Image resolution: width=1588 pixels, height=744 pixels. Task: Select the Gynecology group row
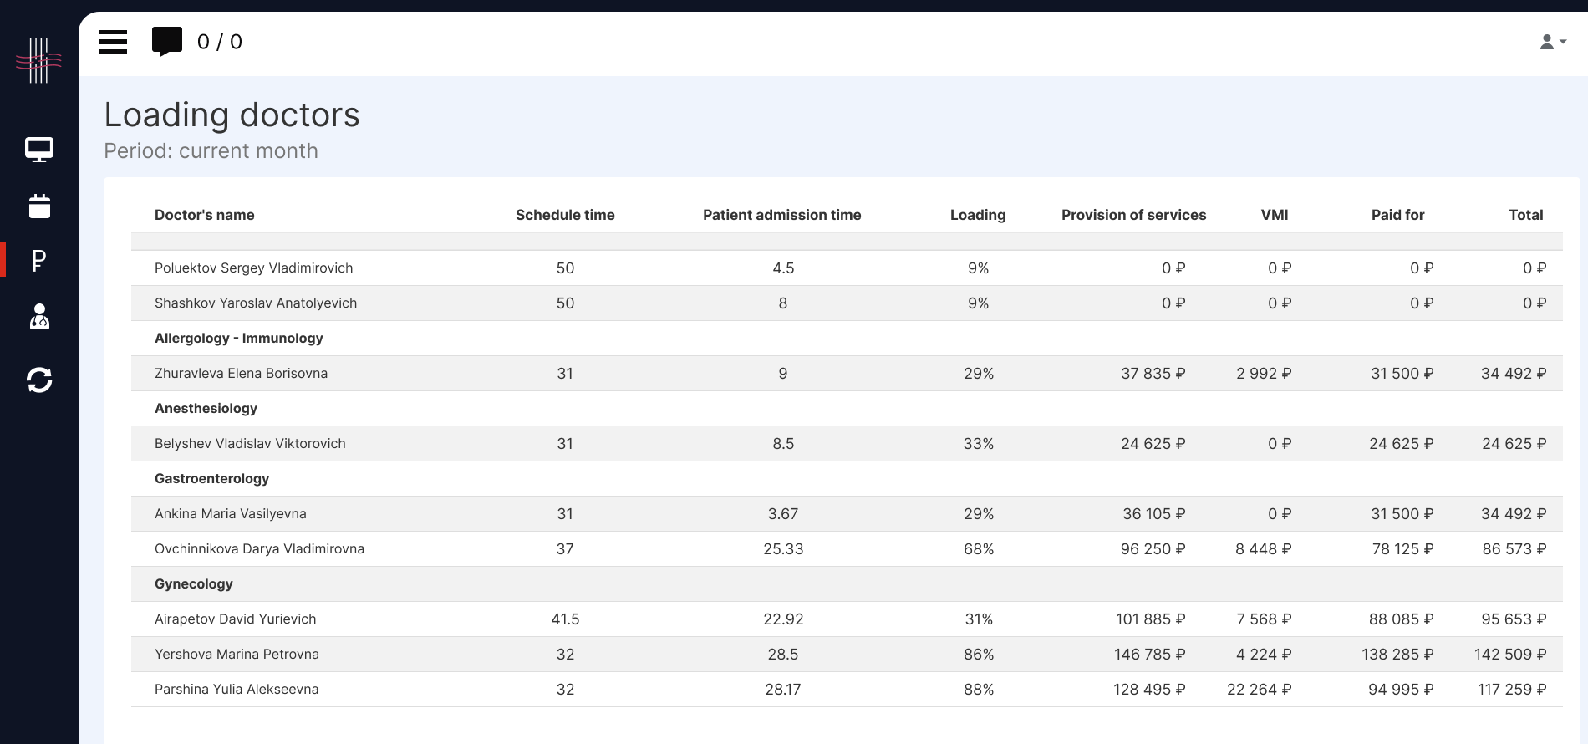[x=194, y=583]
